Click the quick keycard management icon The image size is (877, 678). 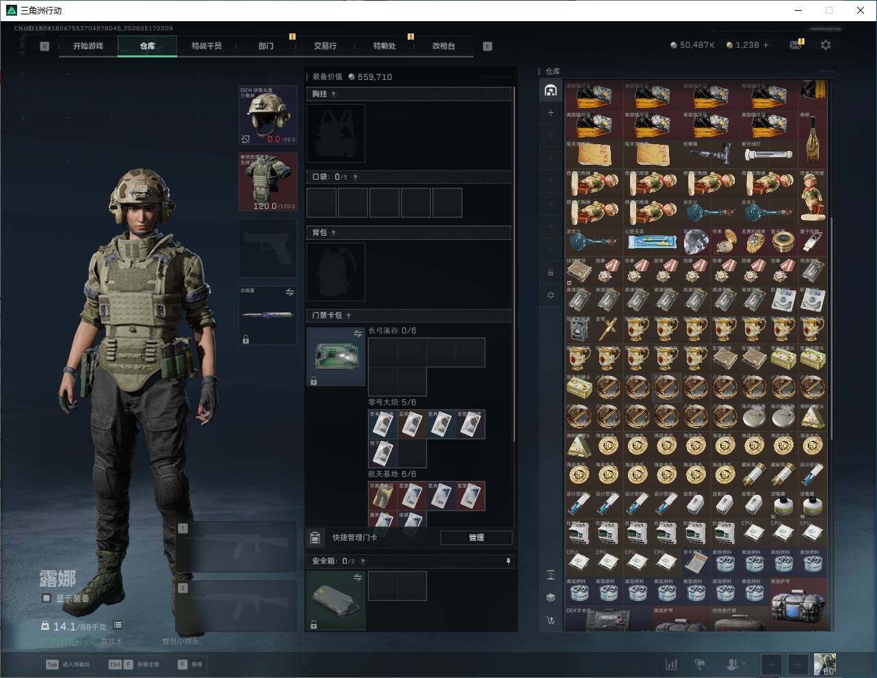(315, 538)
